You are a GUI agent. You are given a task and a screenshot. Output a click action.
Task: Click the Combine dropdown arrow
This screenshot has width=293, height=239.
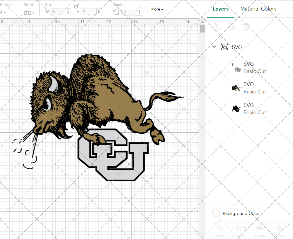tap(244, 228)
